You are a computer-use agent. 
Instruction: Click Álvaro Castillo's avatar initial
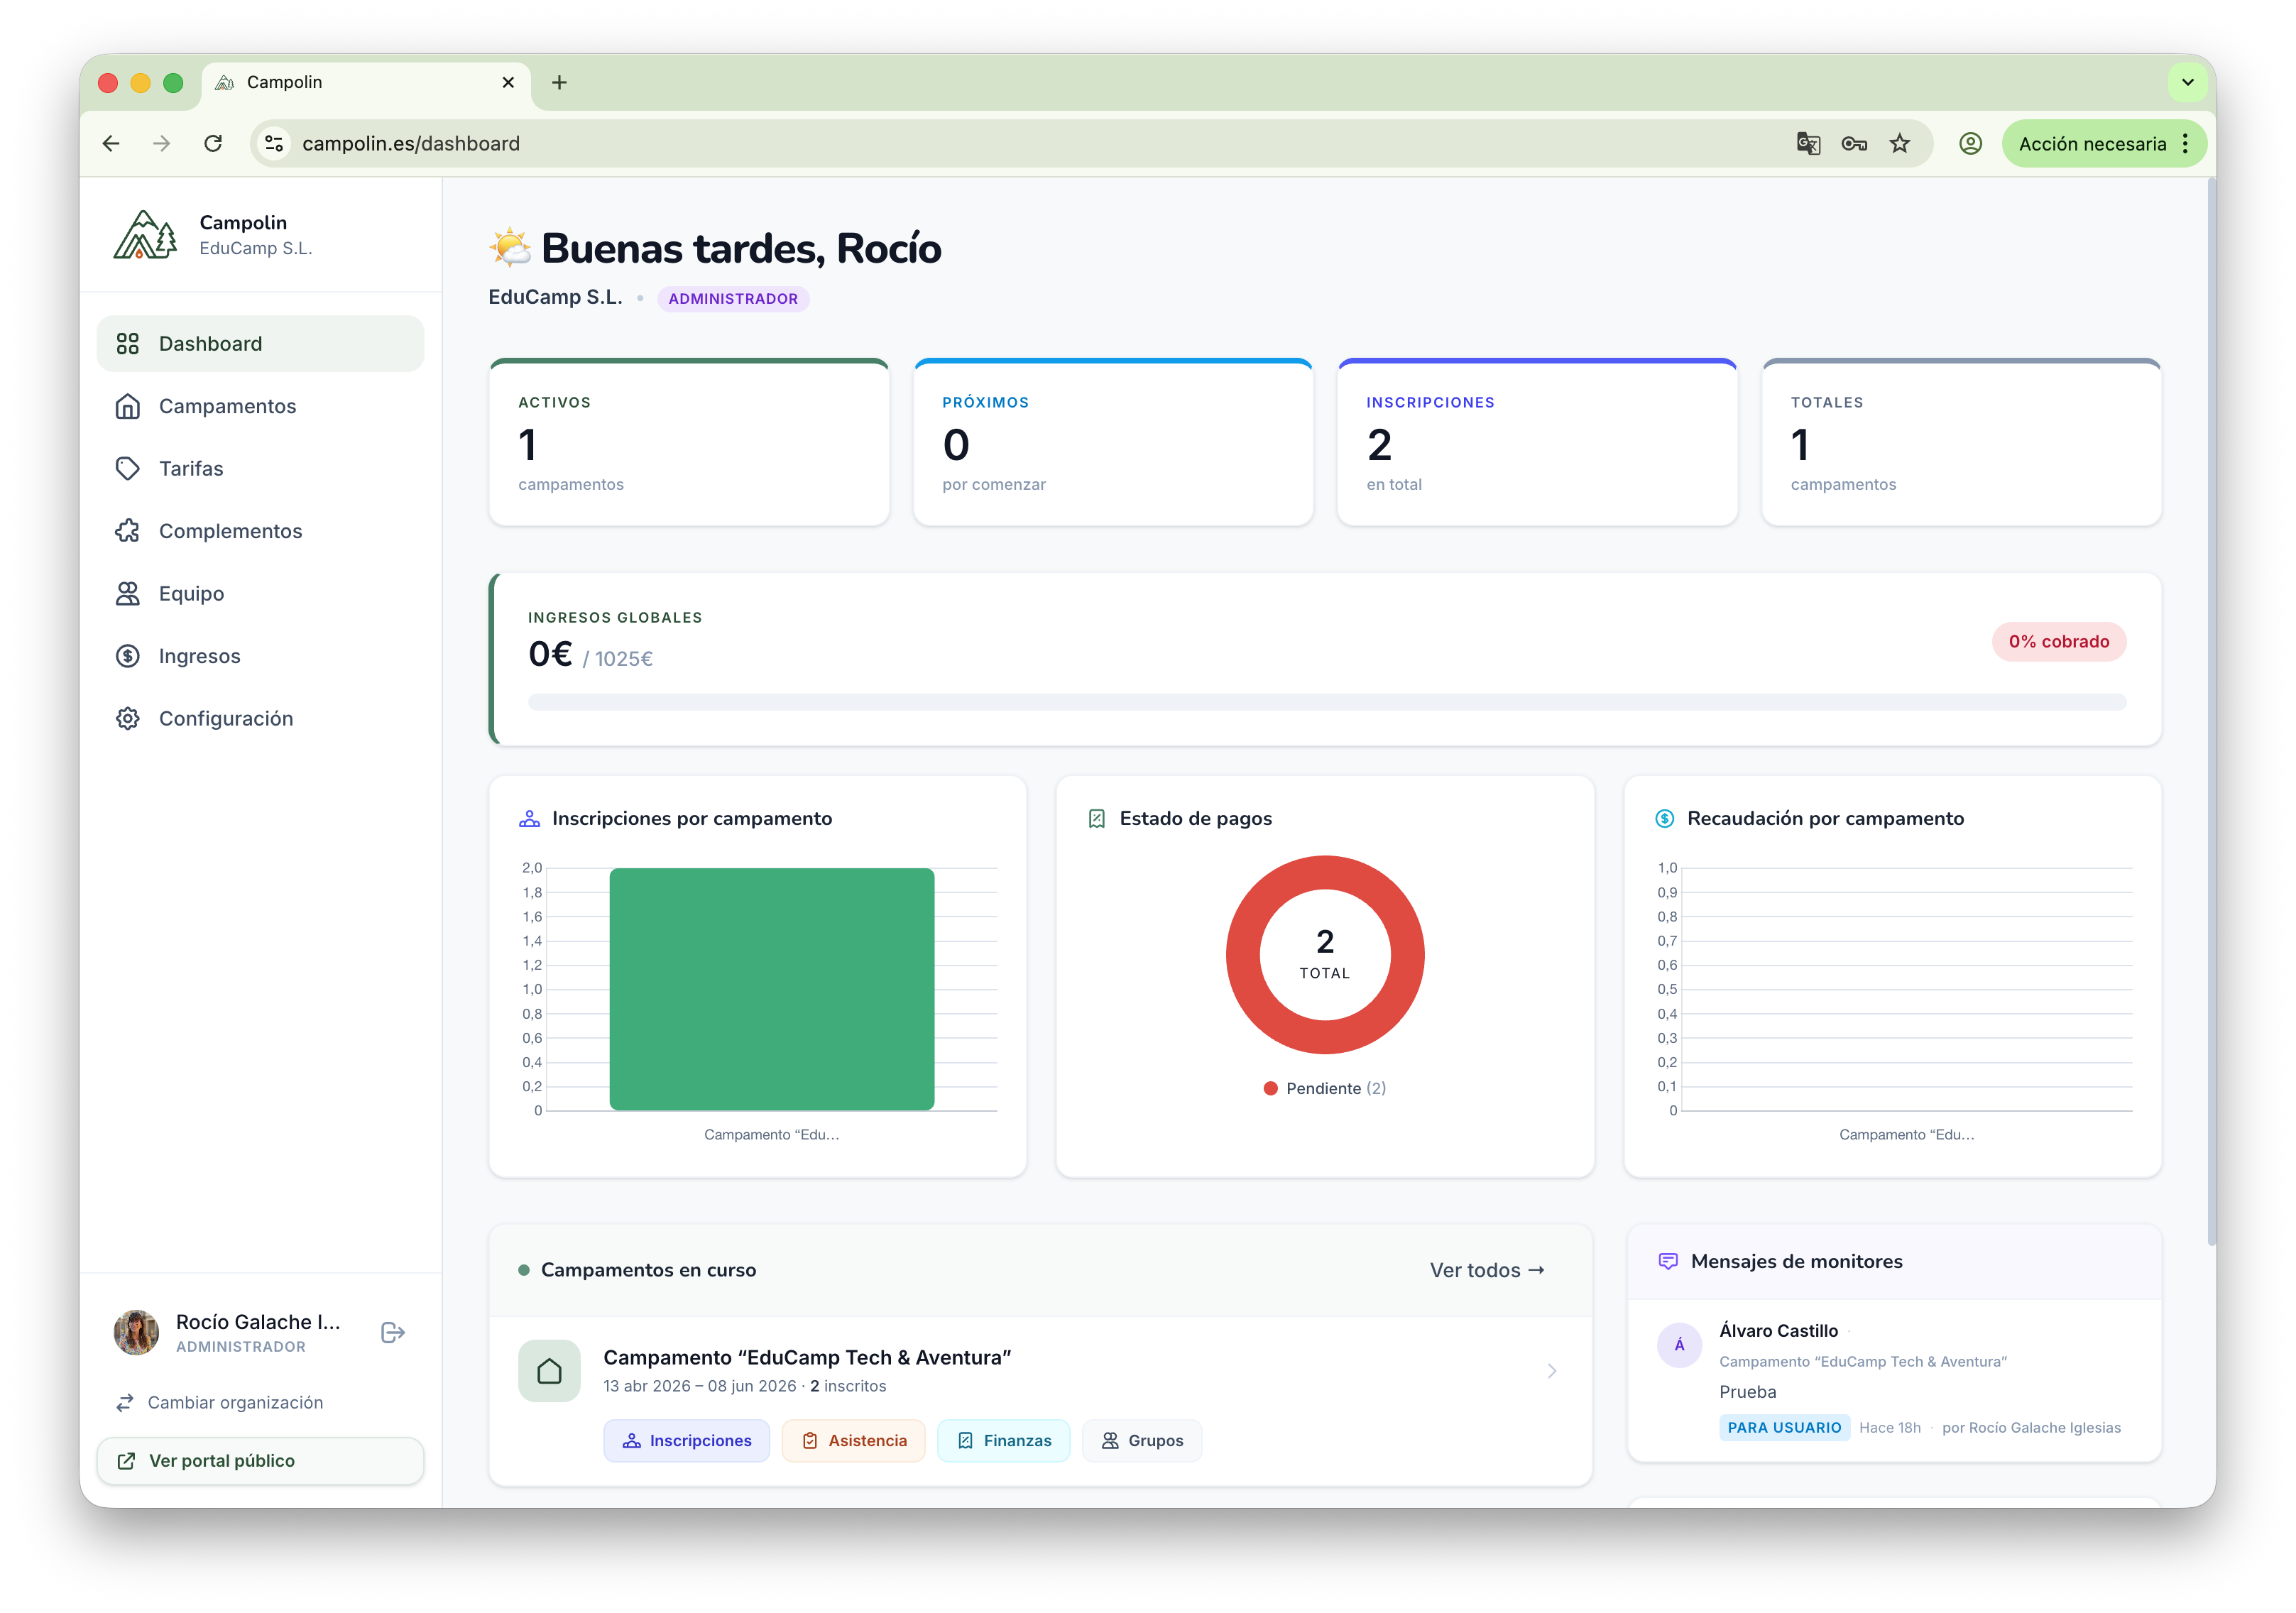(x=1679, y=1345)
